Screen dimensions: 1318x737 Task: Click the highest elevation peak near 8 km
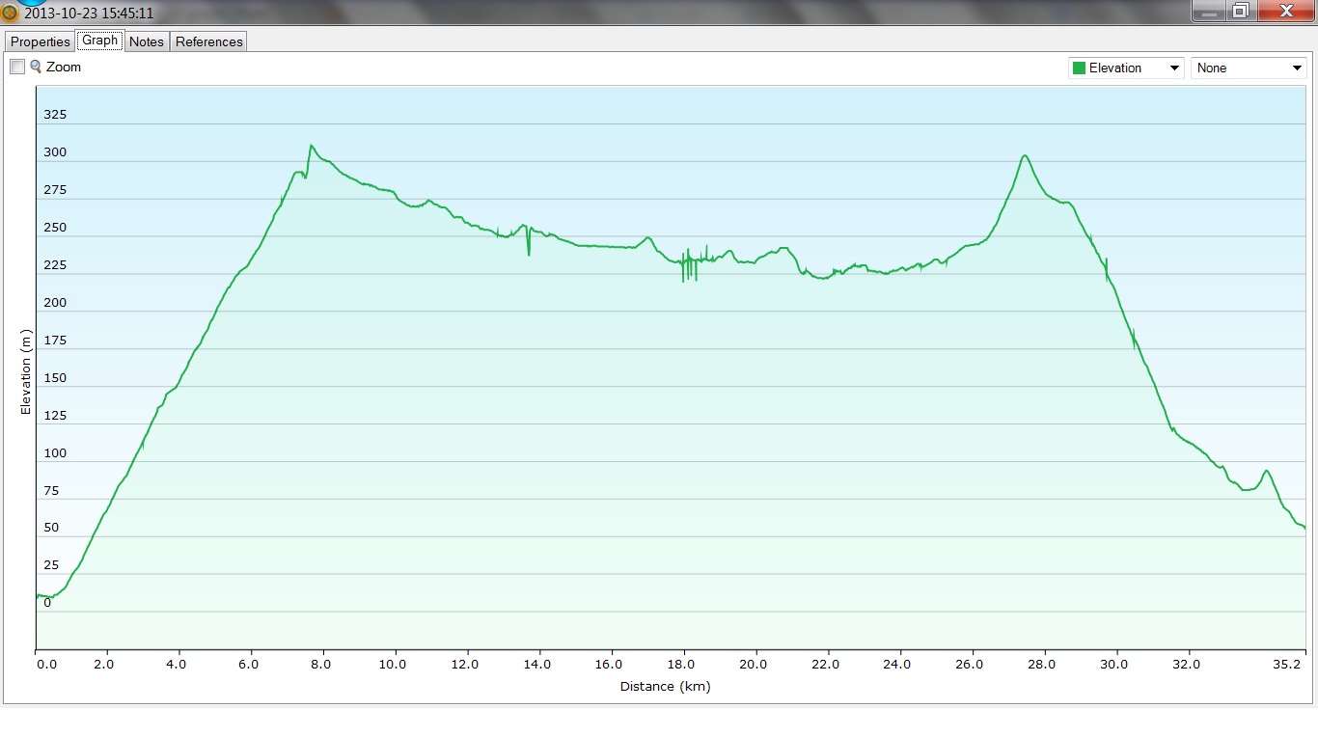311,146
